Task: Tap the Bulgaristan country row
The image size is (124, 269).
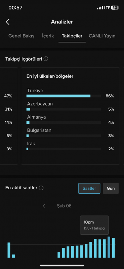Action: [70, 133]
